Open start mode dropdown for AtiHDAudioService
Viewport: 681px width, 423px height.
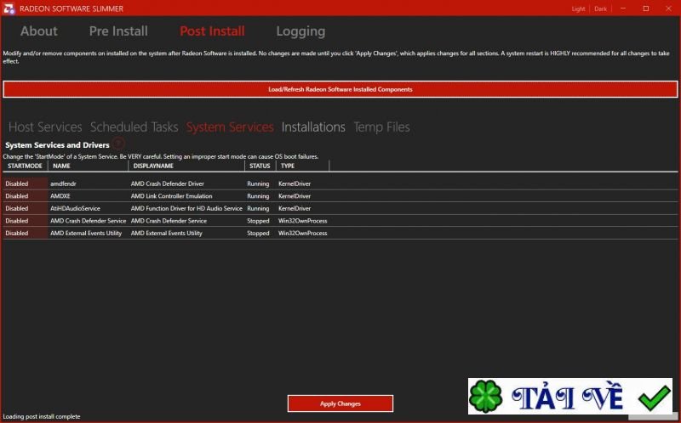click(26, 208)
